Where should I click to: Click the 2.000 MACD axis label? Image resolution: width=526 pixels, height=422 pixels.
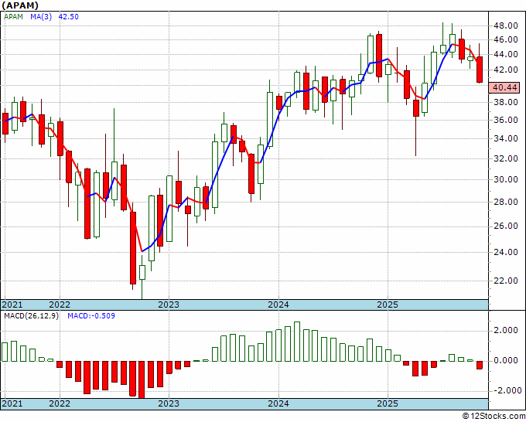coord(505,331)
